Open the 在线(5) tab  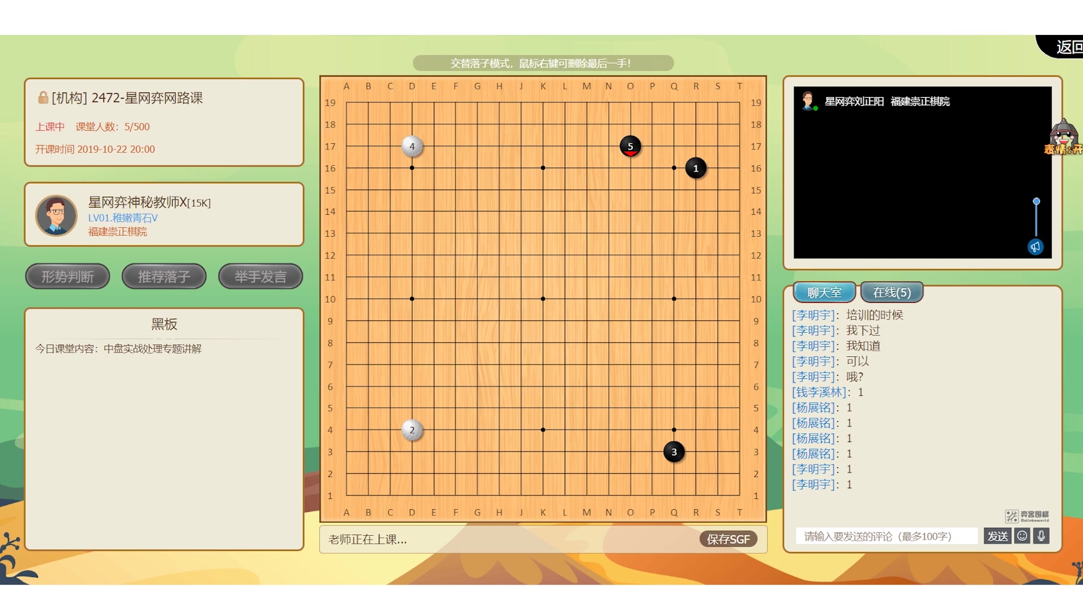click(892, 293)
